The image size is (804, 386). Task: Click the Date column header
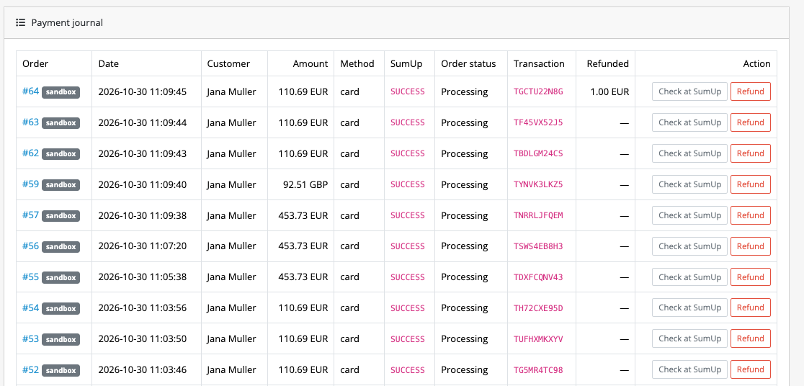pyautogui.click(x=108, y=63)
